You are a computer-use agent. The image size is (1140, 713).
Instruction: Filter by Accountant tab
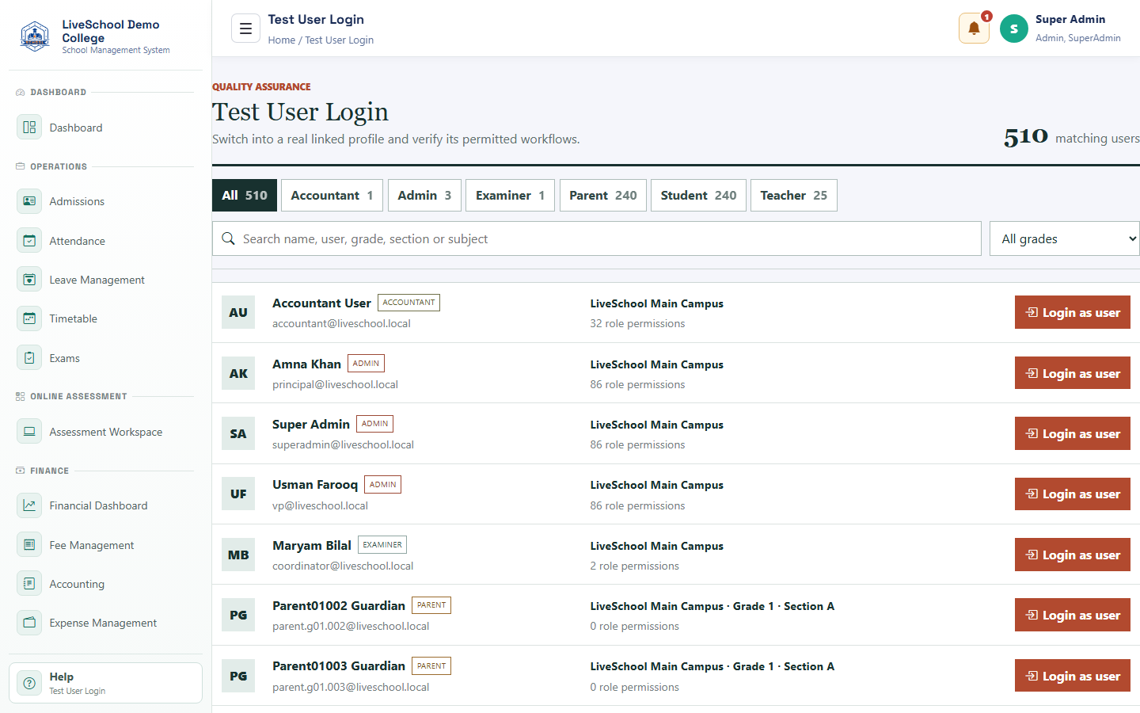tap(332, 195)
